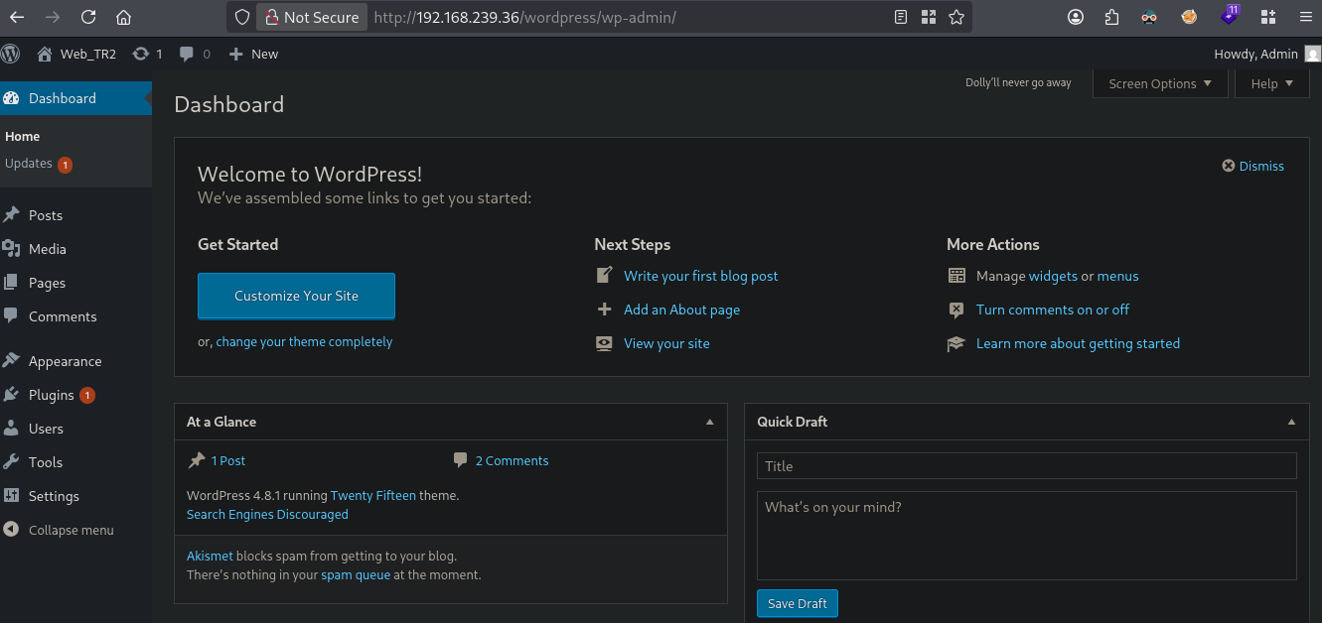This screenshot has width=1322, height=623.
Task: Open the spam queue link
Action: click(356, 574)
